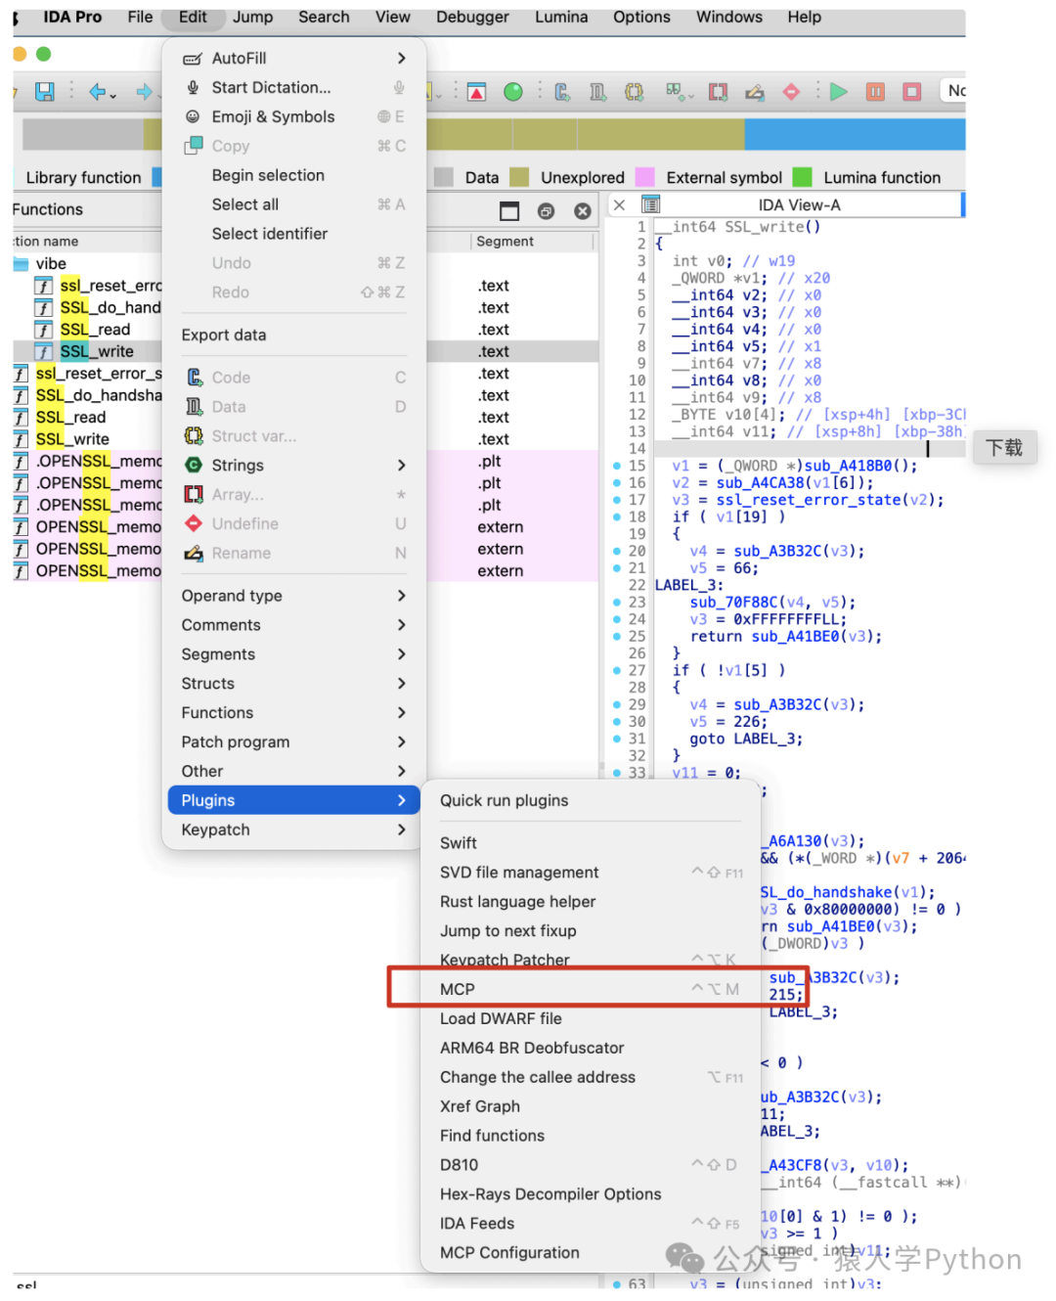Select MCP from the Plugins submenu
This screenshot has width=1056, height=1301.
pyautogui.click(x=591, y=990)
